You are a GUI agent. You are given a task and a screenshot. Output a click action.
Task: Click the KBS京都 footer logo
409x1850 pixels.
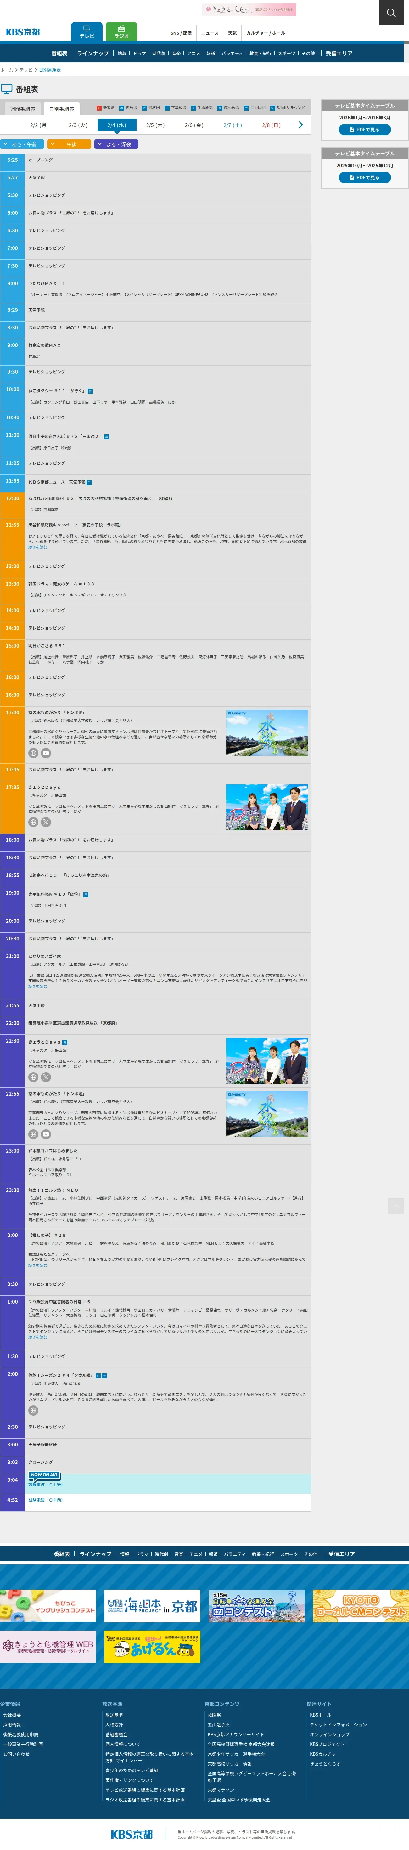click(132, 1834)
